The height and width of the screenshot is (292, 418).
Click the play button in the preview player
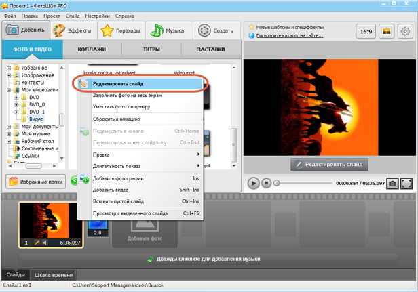point(254,183)
